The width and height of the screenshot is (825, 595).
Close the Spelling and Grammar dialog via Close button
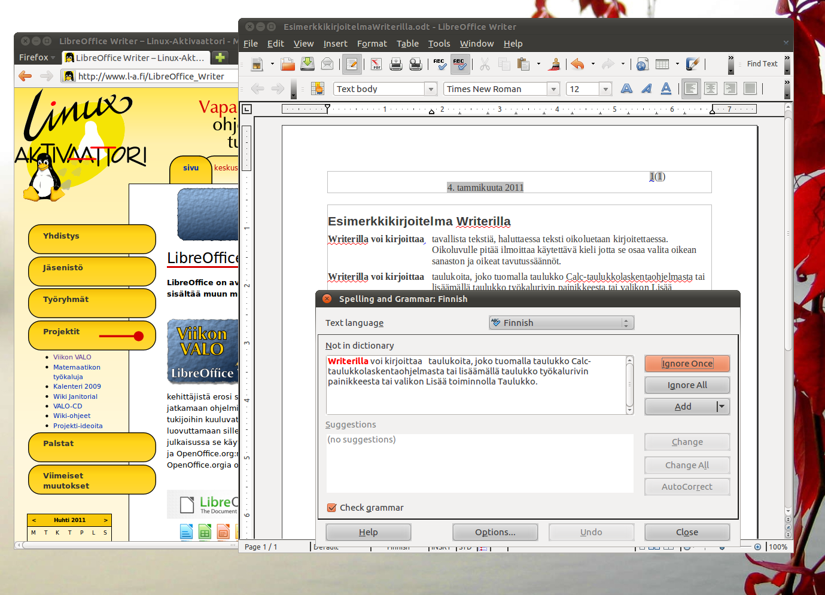point(687,532)
